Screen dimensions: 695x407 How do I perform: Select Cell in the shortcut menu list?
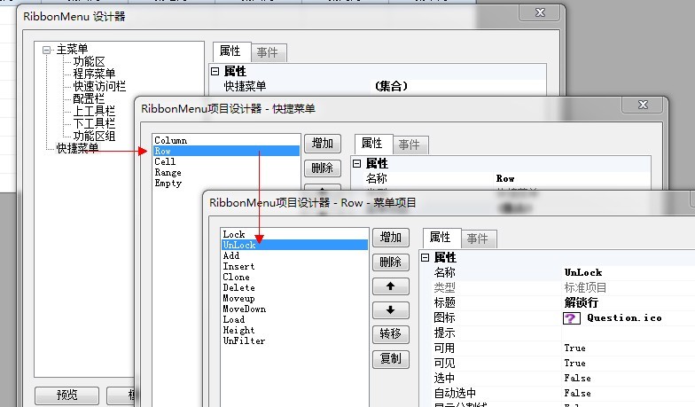click(226, 161)
